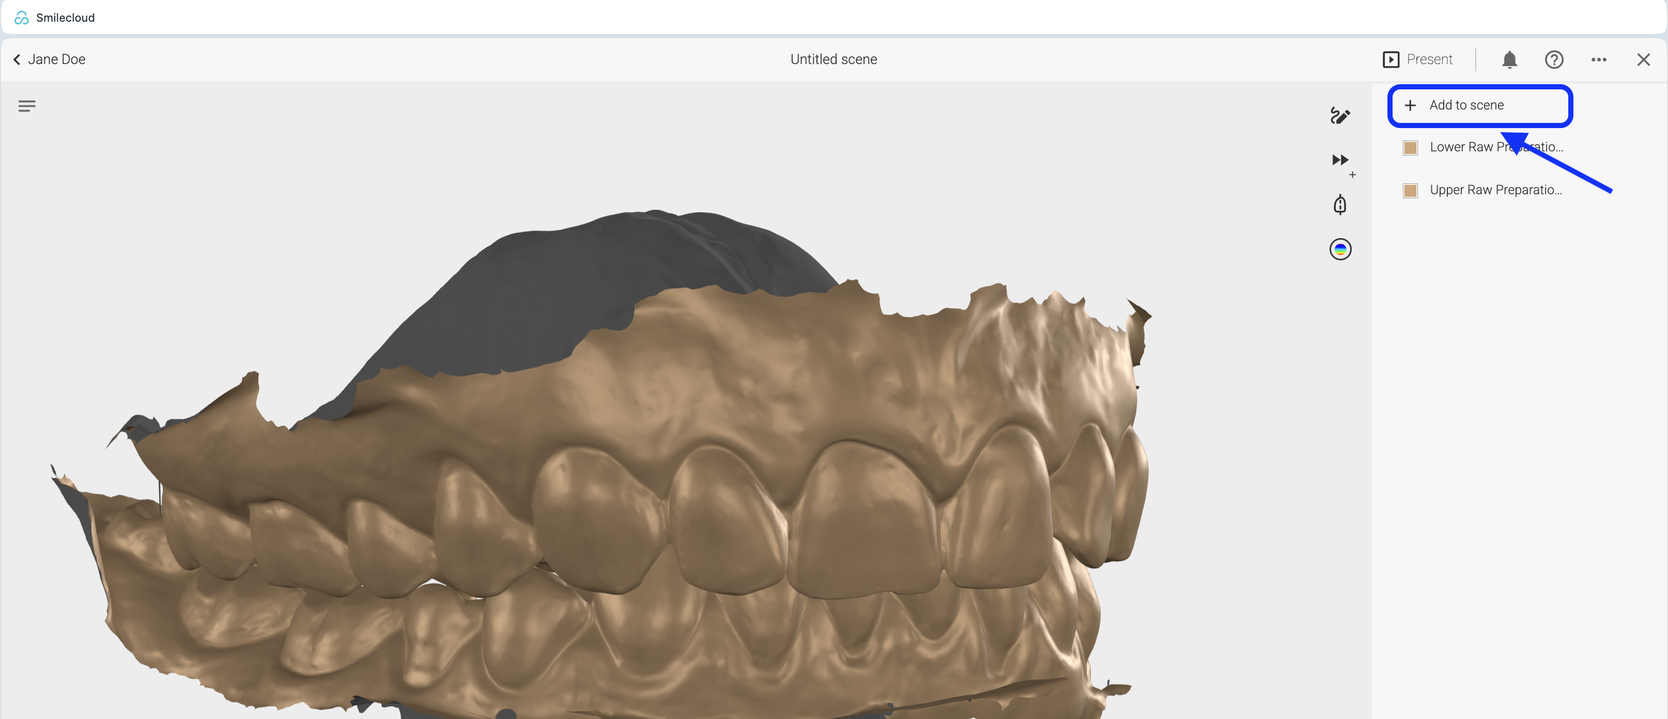Open the three-dots more options menu
The width and height of the screenshot is (1668, 719).
1598,59
